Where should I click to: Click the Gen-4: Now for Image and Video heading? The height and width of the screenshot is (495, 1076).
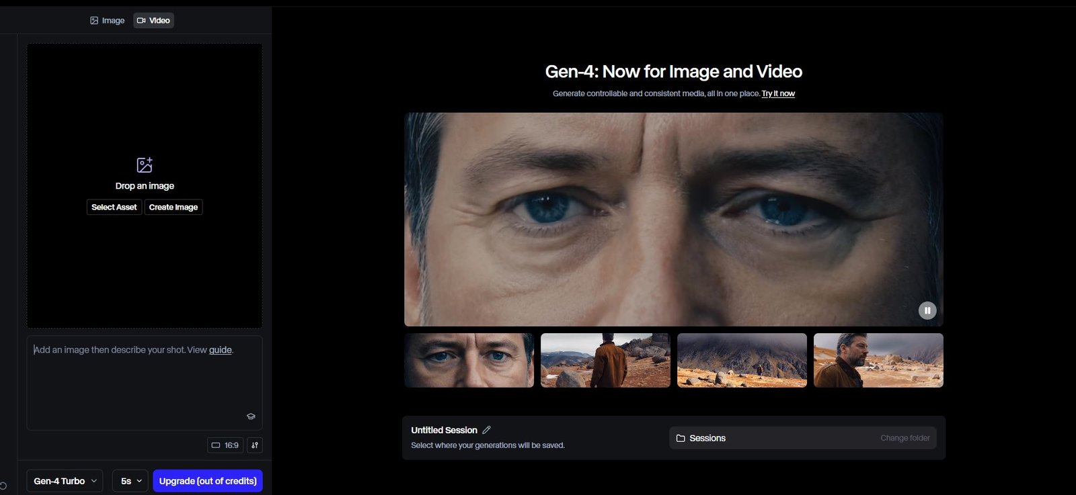[674, 71]
